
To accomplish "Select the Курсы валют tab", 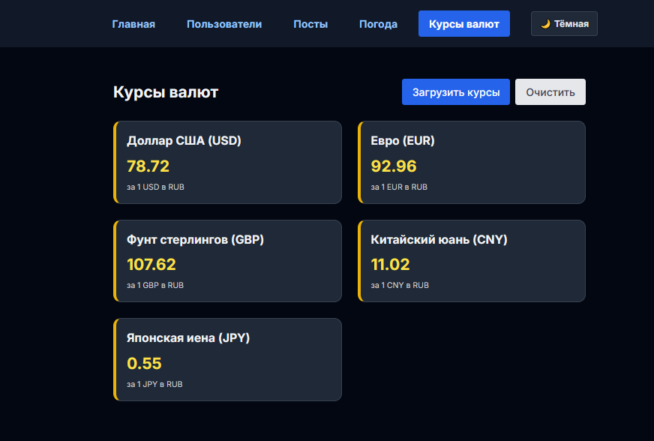I will [463, 23].
